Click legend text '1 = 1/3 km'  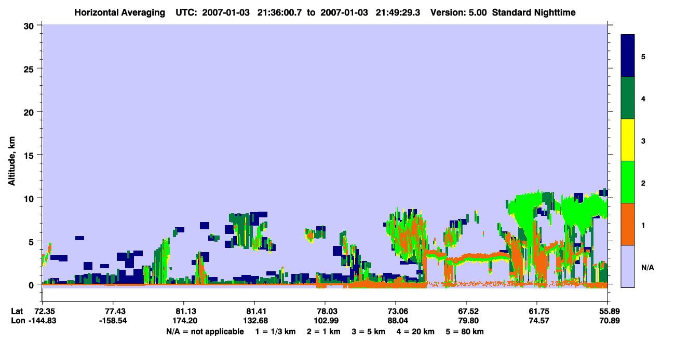[x=276, y=331]
